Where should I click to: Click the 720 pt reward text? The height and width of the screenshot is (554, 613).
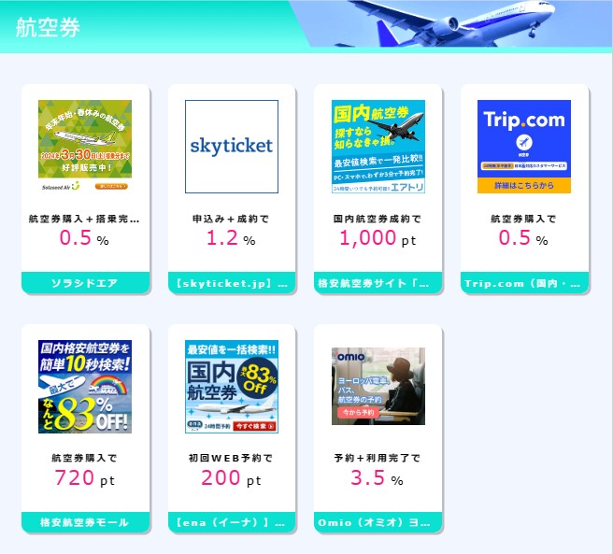click(x=85, y=477)
